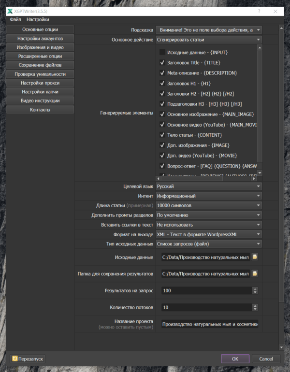Confirm settings with OK button
The height and width of the screenshot is (372, 290).
point(235,358)
